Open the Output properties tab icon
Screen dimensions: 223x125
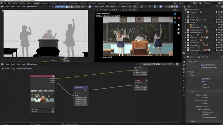tap(184, 65)
